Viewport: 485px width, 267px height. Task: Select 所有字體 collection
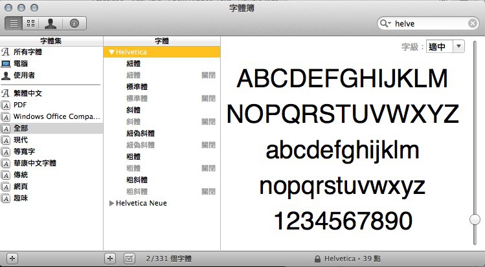coord(51,52)
